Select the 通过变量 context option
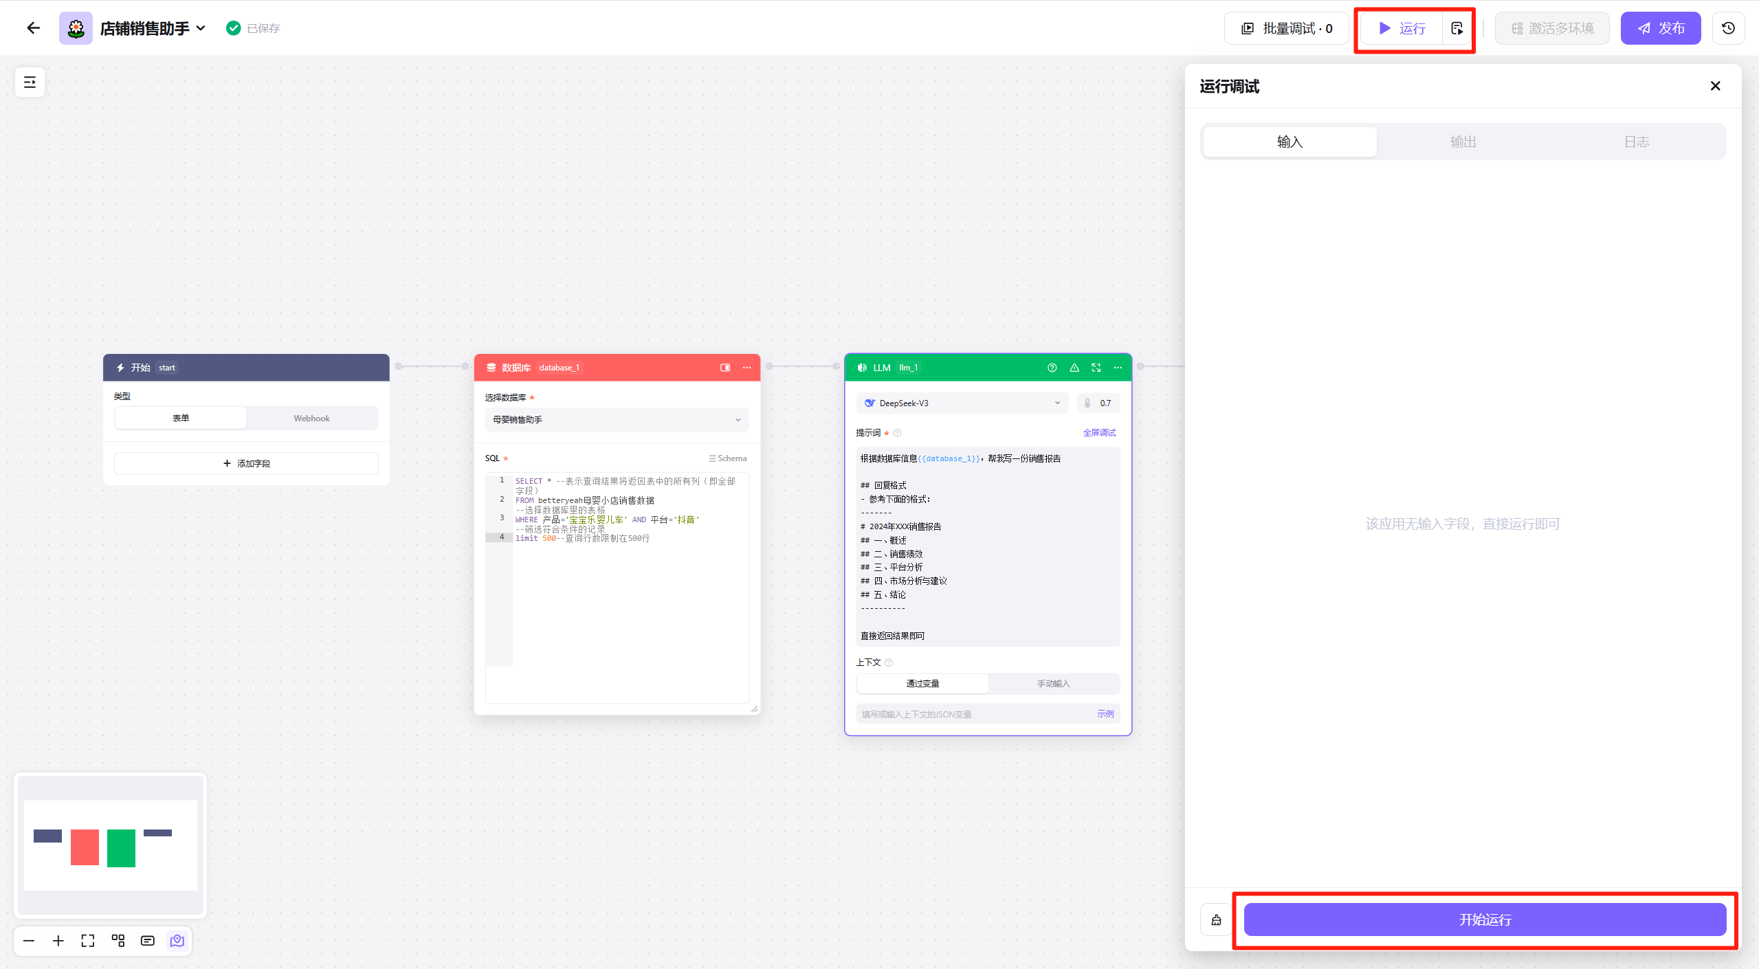This screenshot has height=969, width=1759. (x=922, y=683)
